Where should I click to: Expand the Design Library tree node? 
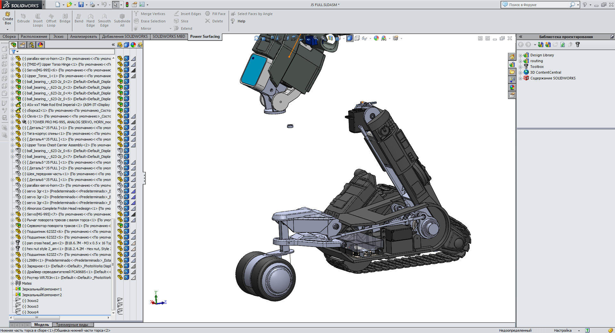point(521,55)
